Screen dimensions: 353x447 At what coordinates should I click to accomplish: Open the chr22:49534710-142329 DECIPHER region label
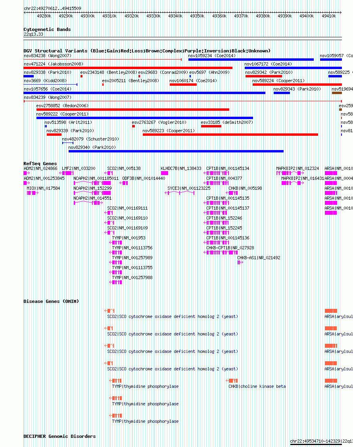tap(315, 441)
